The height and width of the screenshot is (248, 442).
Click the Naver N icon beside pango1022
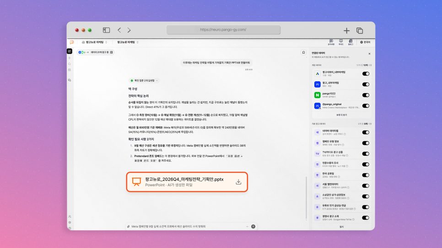[x=318, y=95]
